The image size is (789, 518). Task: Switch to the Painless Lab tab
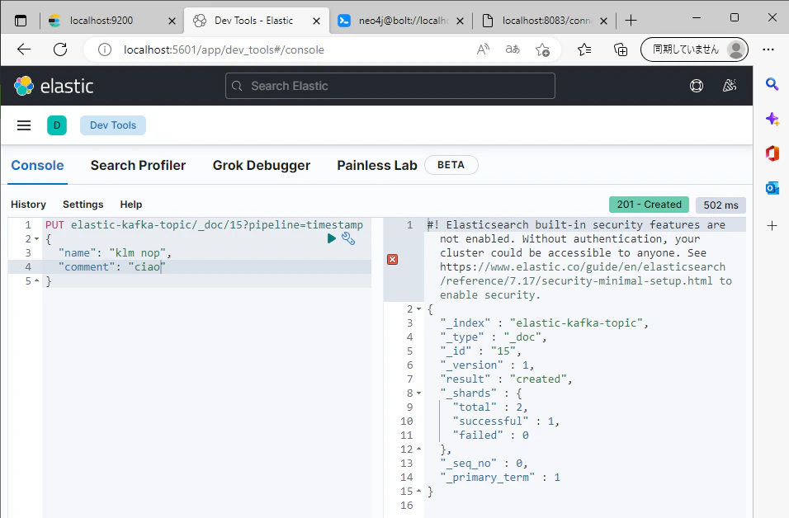coord(377,166)
